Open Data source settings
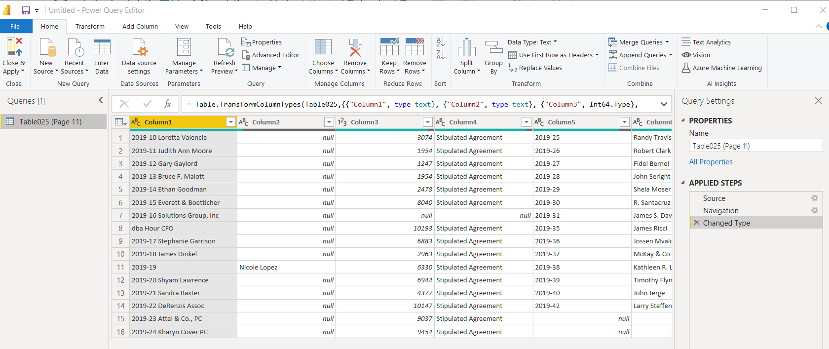Image resolution: width=829 pixels, height=349 pixels. coord(140,48)
